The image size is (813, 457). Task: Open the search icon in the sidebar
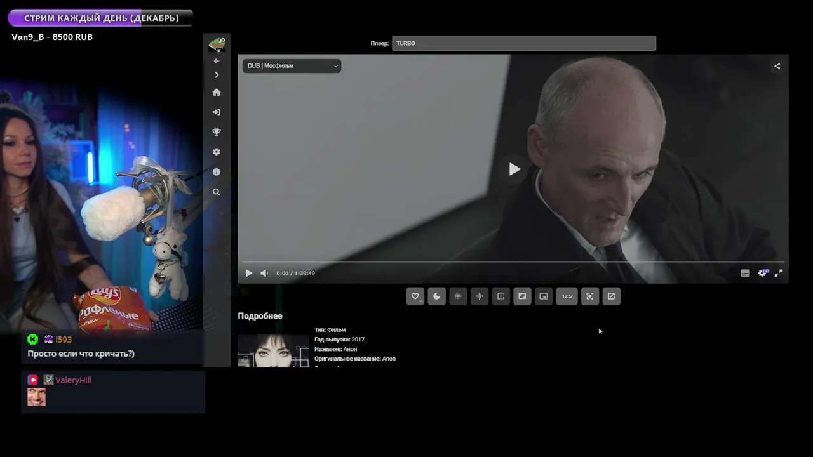pyautogui.click(x=217, y=192)
